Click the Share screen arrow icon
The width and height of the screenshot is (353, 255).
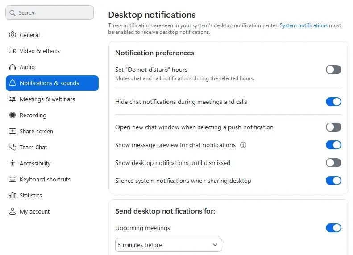point(12,131)
